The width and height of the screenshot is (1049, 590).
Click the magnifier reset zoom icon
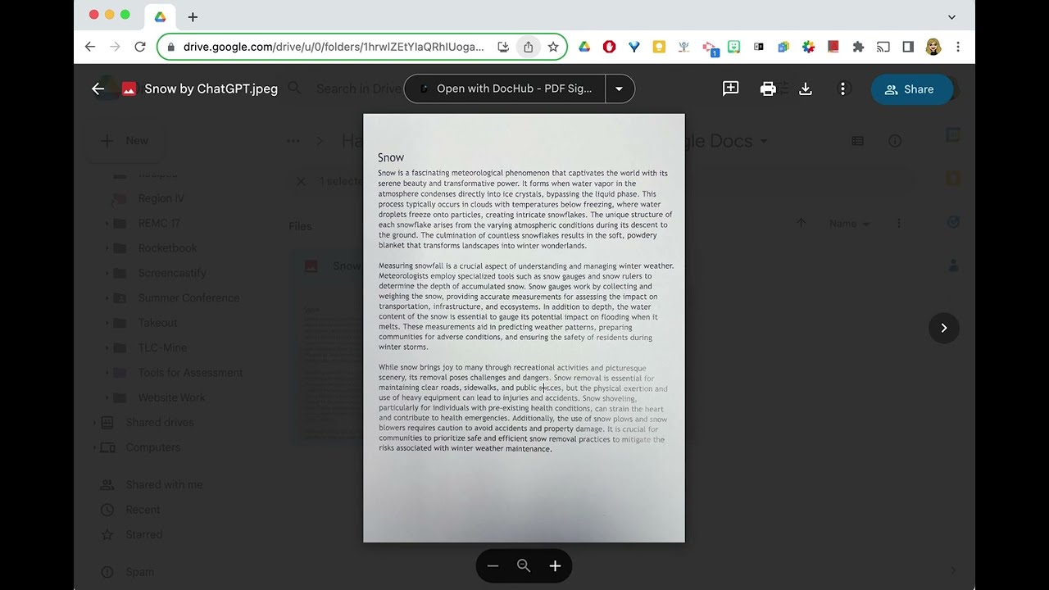click(x=524, y=565)
